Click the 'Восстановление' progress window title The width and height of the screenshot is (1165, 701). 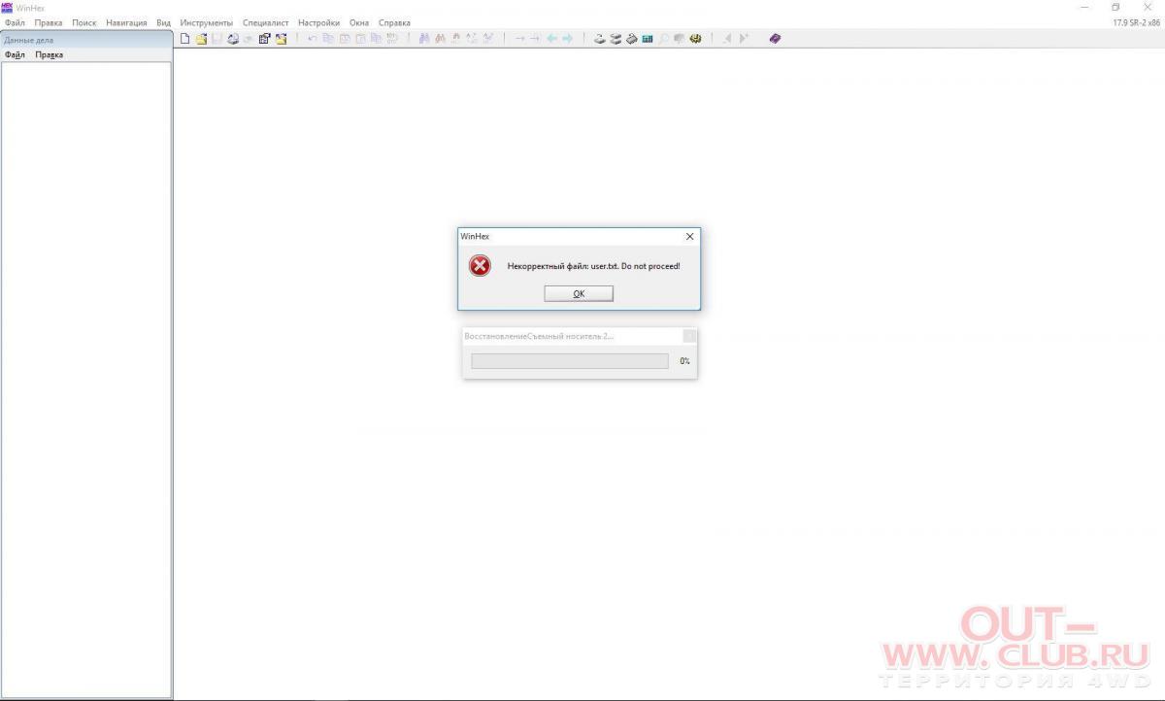[x=539, y=336]
